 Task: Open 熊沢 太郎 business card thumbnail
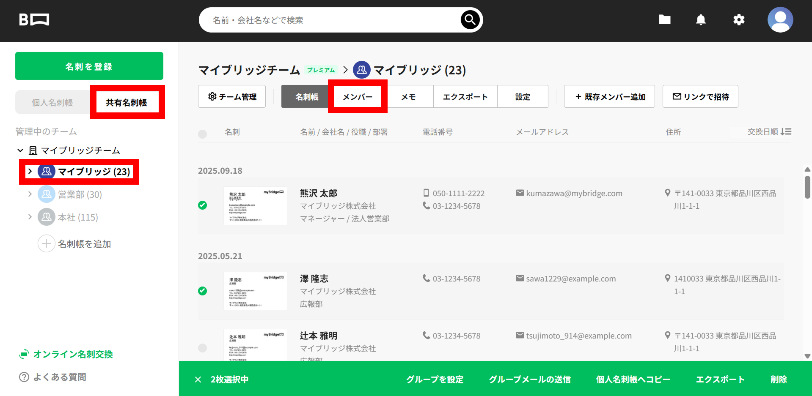(255, 205)
